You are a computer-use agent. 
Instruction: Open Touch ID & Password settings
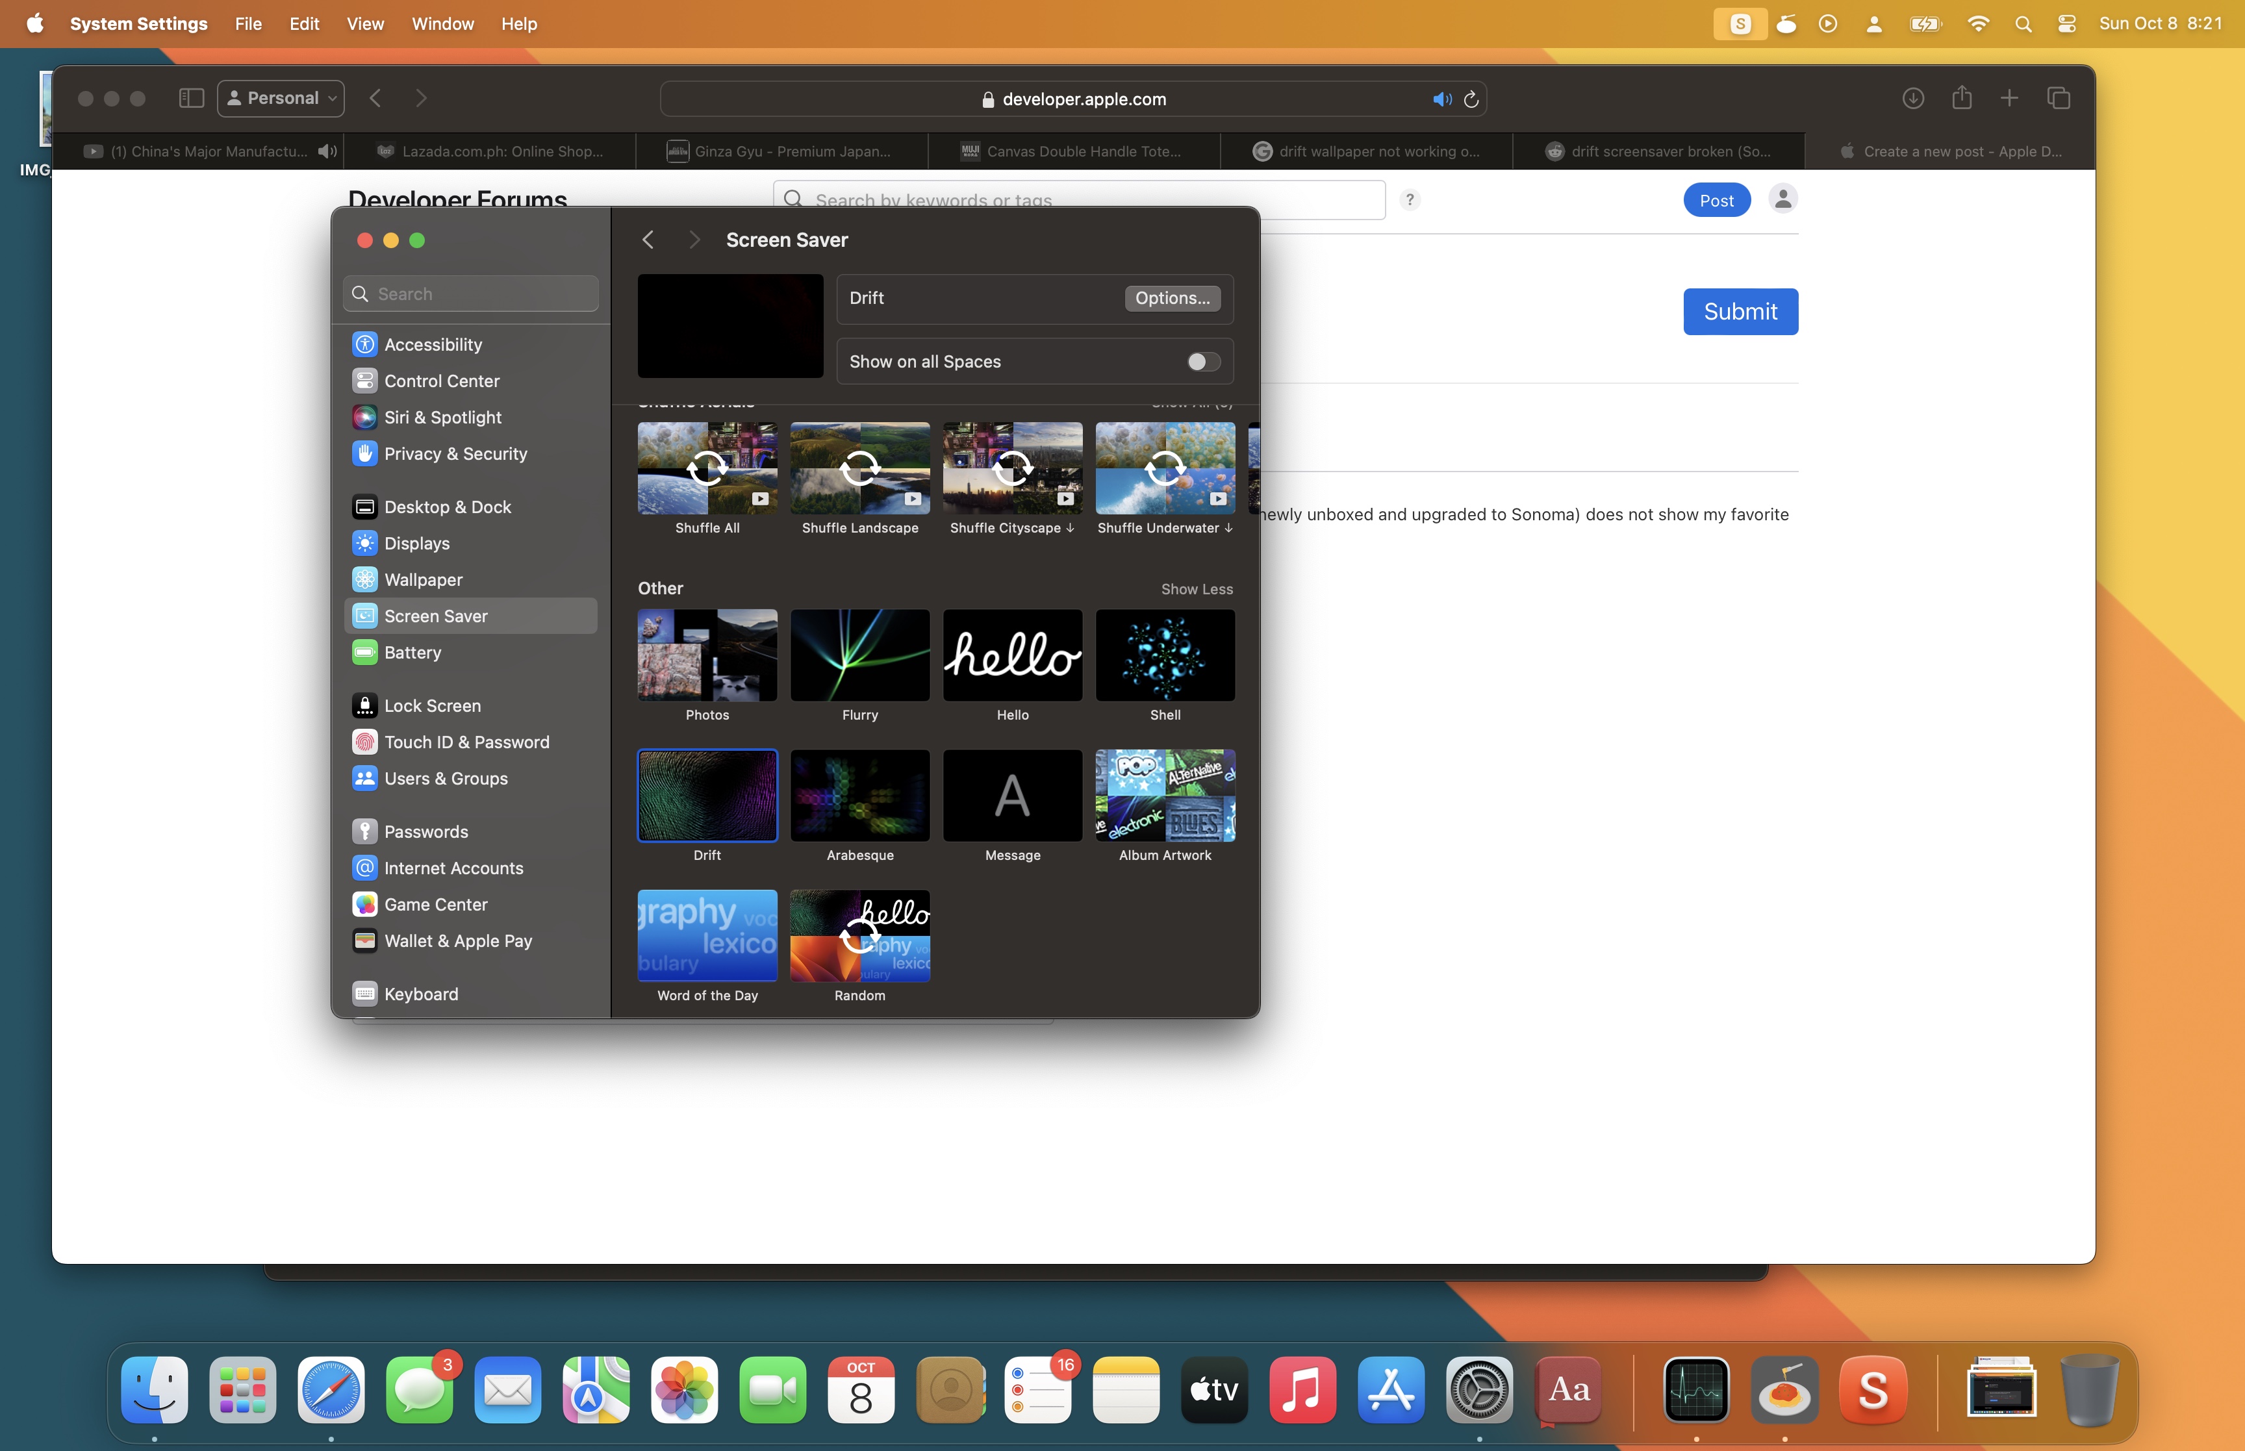click(x=466, y=742)
